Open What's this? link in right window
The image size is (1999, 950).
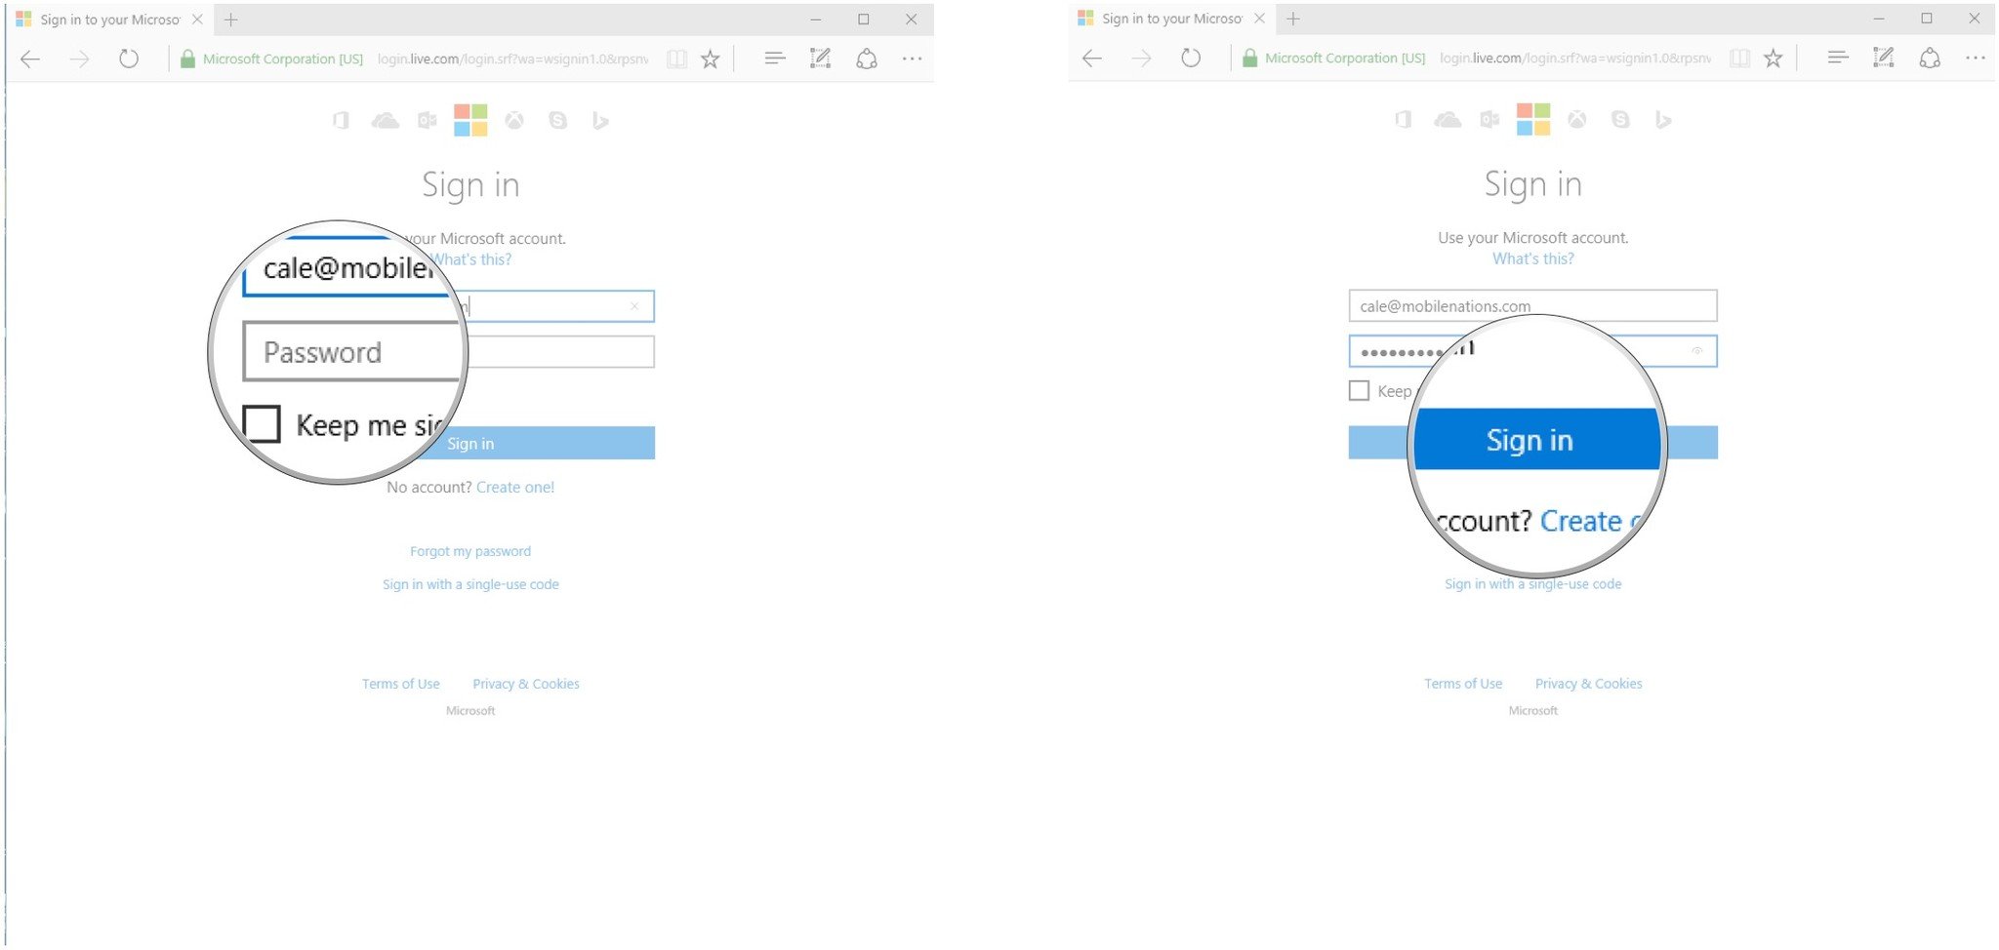coord(1533,258)
